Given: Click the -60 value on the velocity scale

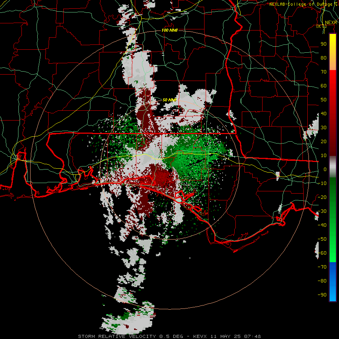Looking at the screenshot, I should coord(322,253).
